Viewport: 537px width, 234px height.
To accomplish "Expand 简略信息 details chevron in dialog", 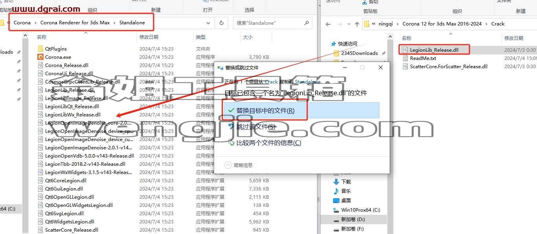I will (x=228, y=165).
